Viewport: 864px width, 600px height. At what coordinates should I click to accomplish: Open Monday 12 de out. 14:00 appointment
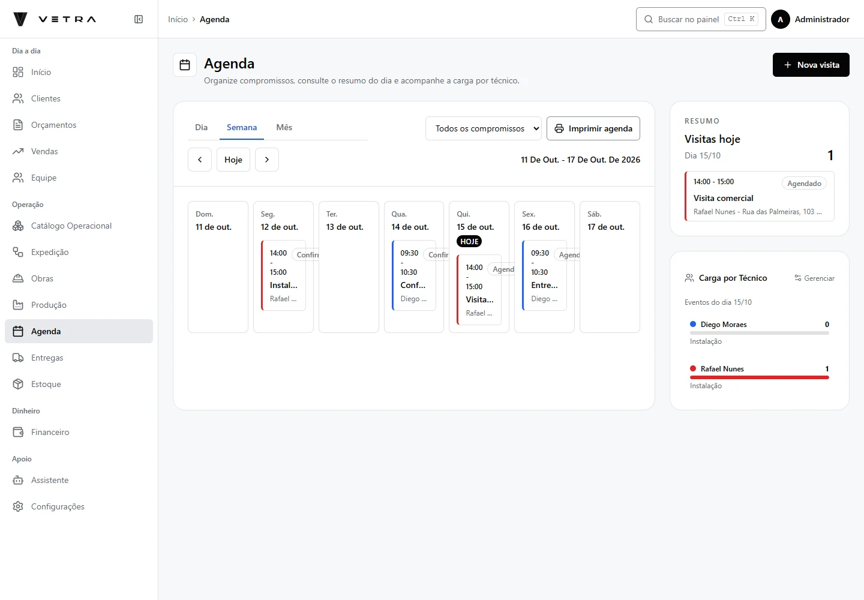click(284, 275)
